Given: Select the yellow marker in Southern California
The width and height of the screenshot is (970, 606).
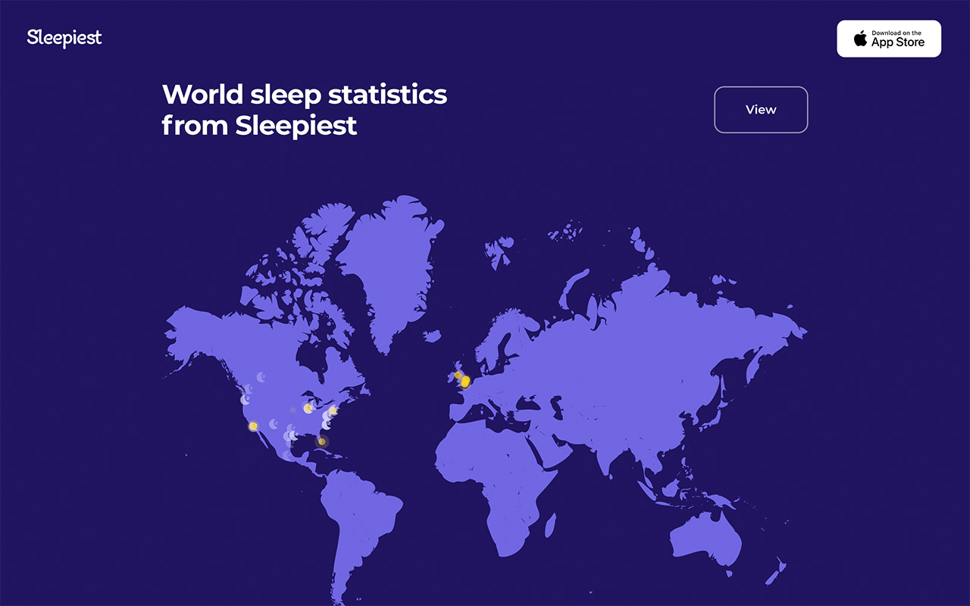Looking at the screenshot, I should click(x=253, y=426).
